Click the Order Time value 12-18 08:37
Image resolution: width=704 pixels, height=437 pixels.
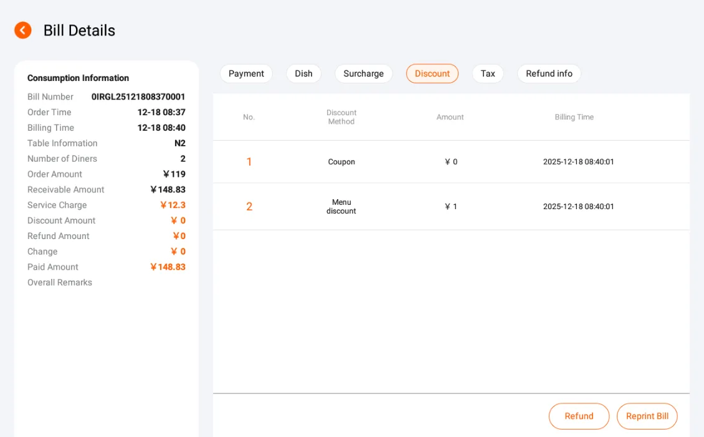pos(161,112)
